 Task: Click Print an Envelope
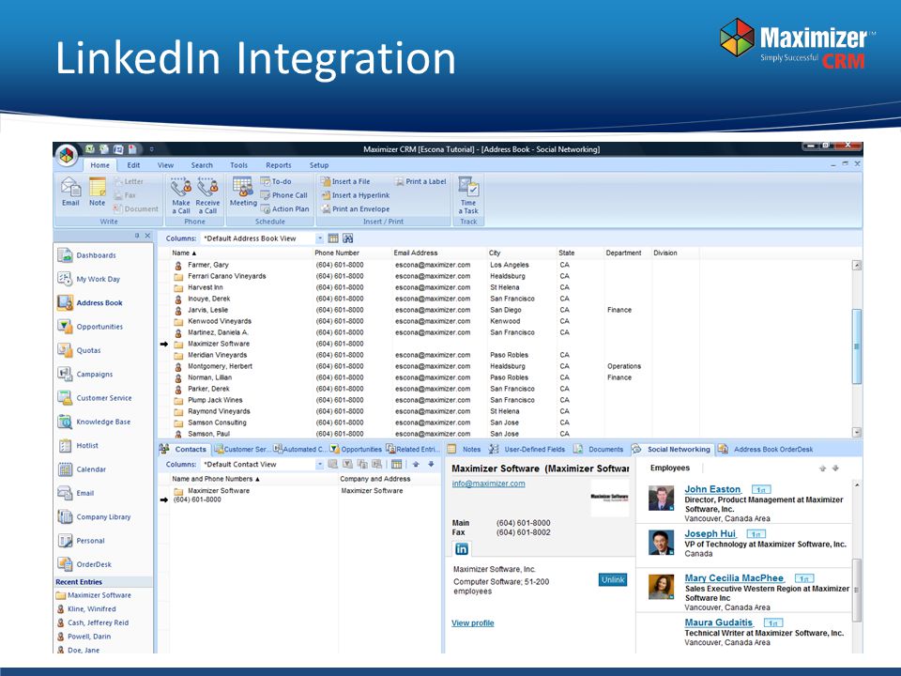pyautogui.click(x=355, y=208)
